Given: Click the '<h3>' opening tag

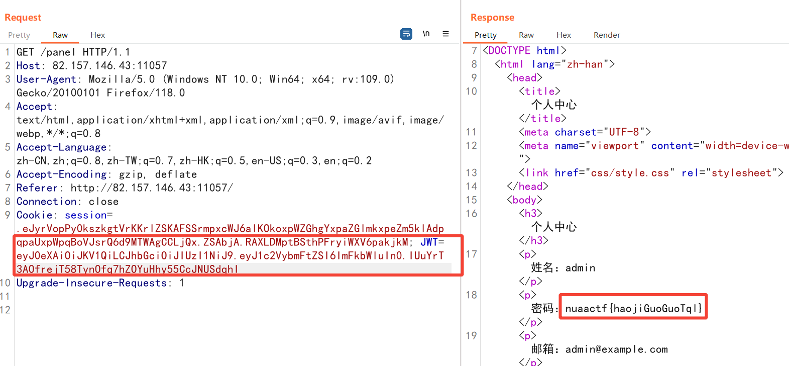Looking at the screenshot, I should [530, 214].
